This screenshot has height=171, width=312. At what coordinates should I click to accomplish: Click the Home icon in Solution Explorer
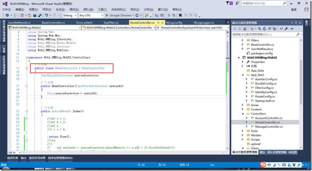click(245, 29)
